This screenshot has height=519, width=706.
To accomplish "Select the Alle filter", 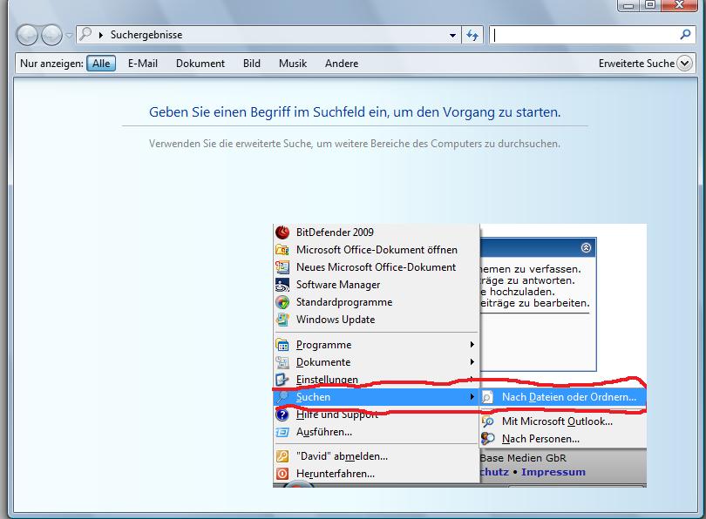I will tap(101, 64).
